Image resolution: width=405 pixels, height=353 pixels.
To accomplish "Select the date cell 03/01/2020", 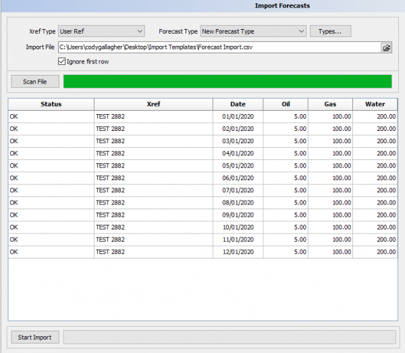I will [x=238, y=141].
